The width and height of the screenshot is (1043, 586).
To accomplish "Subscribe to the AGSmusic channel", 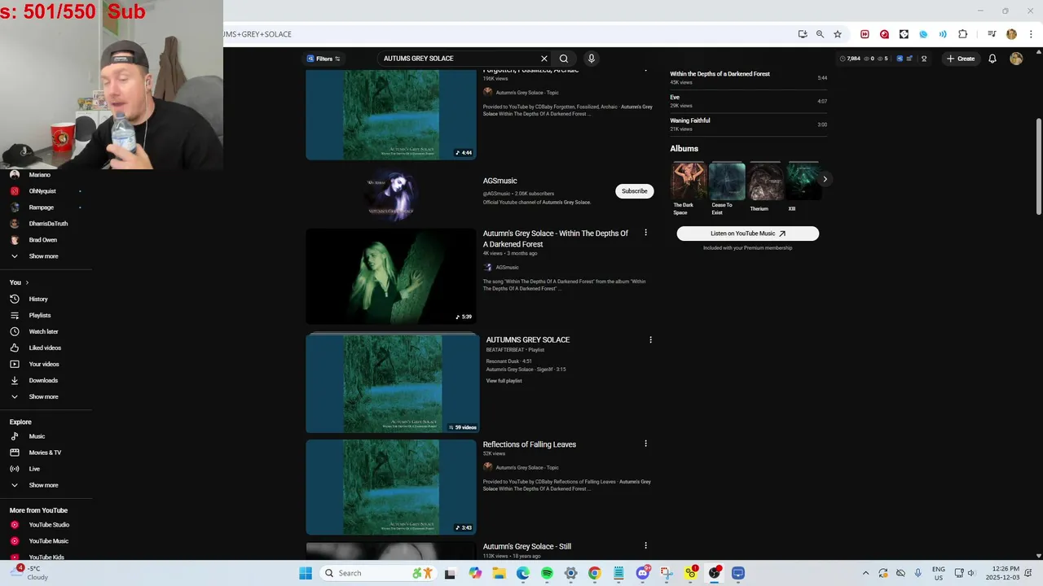I will 634,191.
